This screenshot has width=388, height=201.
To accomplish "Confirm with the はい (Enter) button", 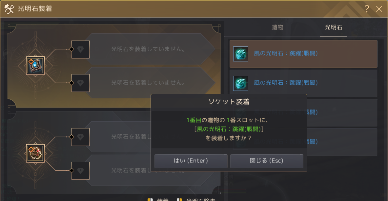I will [191, 161].
